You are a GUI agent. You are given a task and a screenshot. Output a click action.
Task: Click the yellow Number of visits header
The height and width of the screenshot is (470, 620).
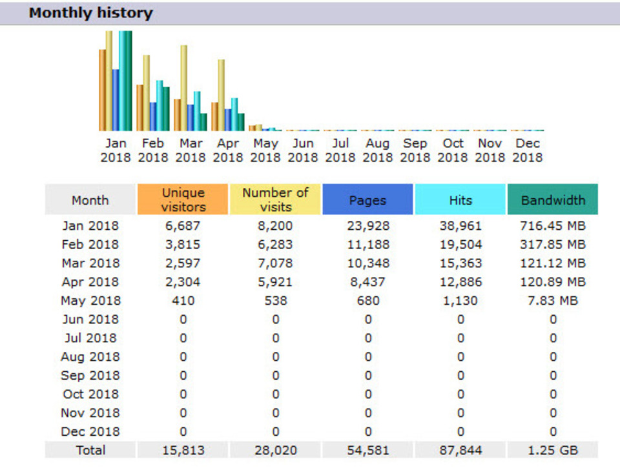[275, 199]
